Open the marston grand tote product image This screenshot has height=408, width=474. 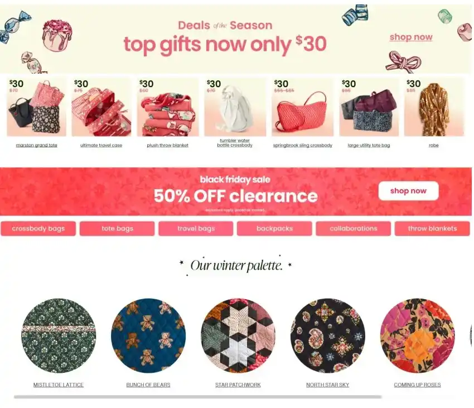click(x=37, y=107)
